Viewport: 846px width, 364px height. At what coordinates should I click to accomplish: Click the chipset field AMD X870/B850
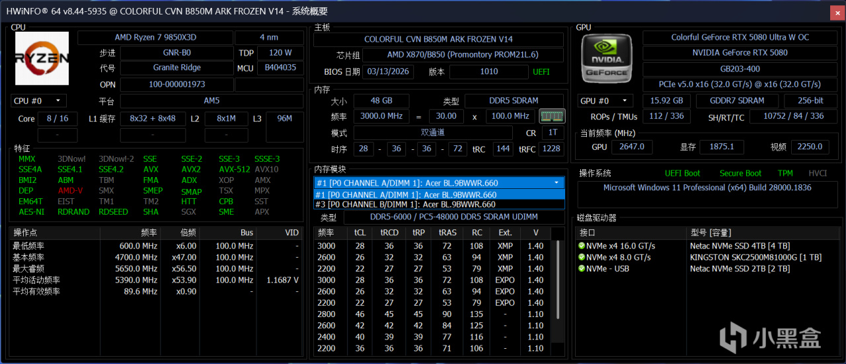[463, 55]
